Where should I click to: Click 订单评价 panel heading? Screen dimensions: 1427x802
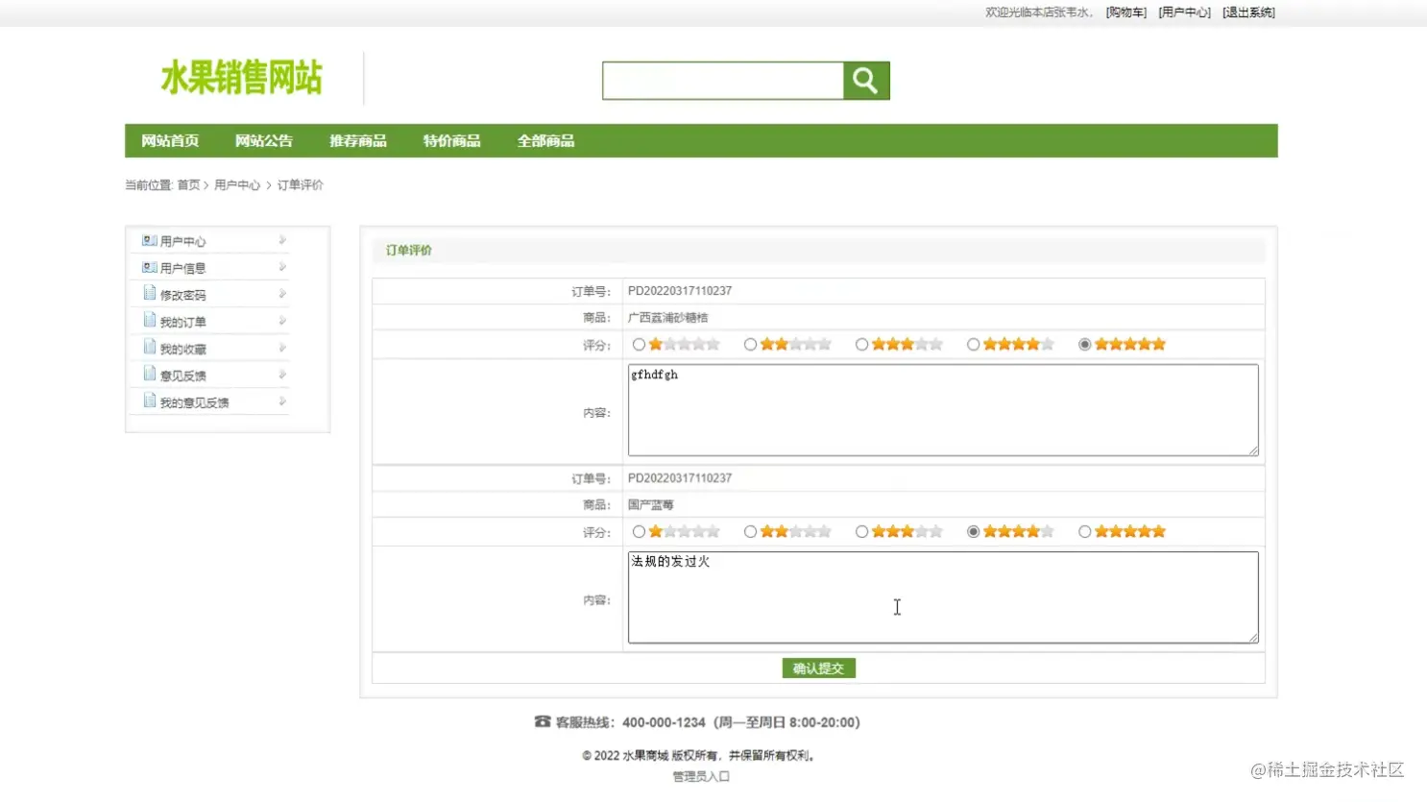pyautogui.click(x=409, y=251)
